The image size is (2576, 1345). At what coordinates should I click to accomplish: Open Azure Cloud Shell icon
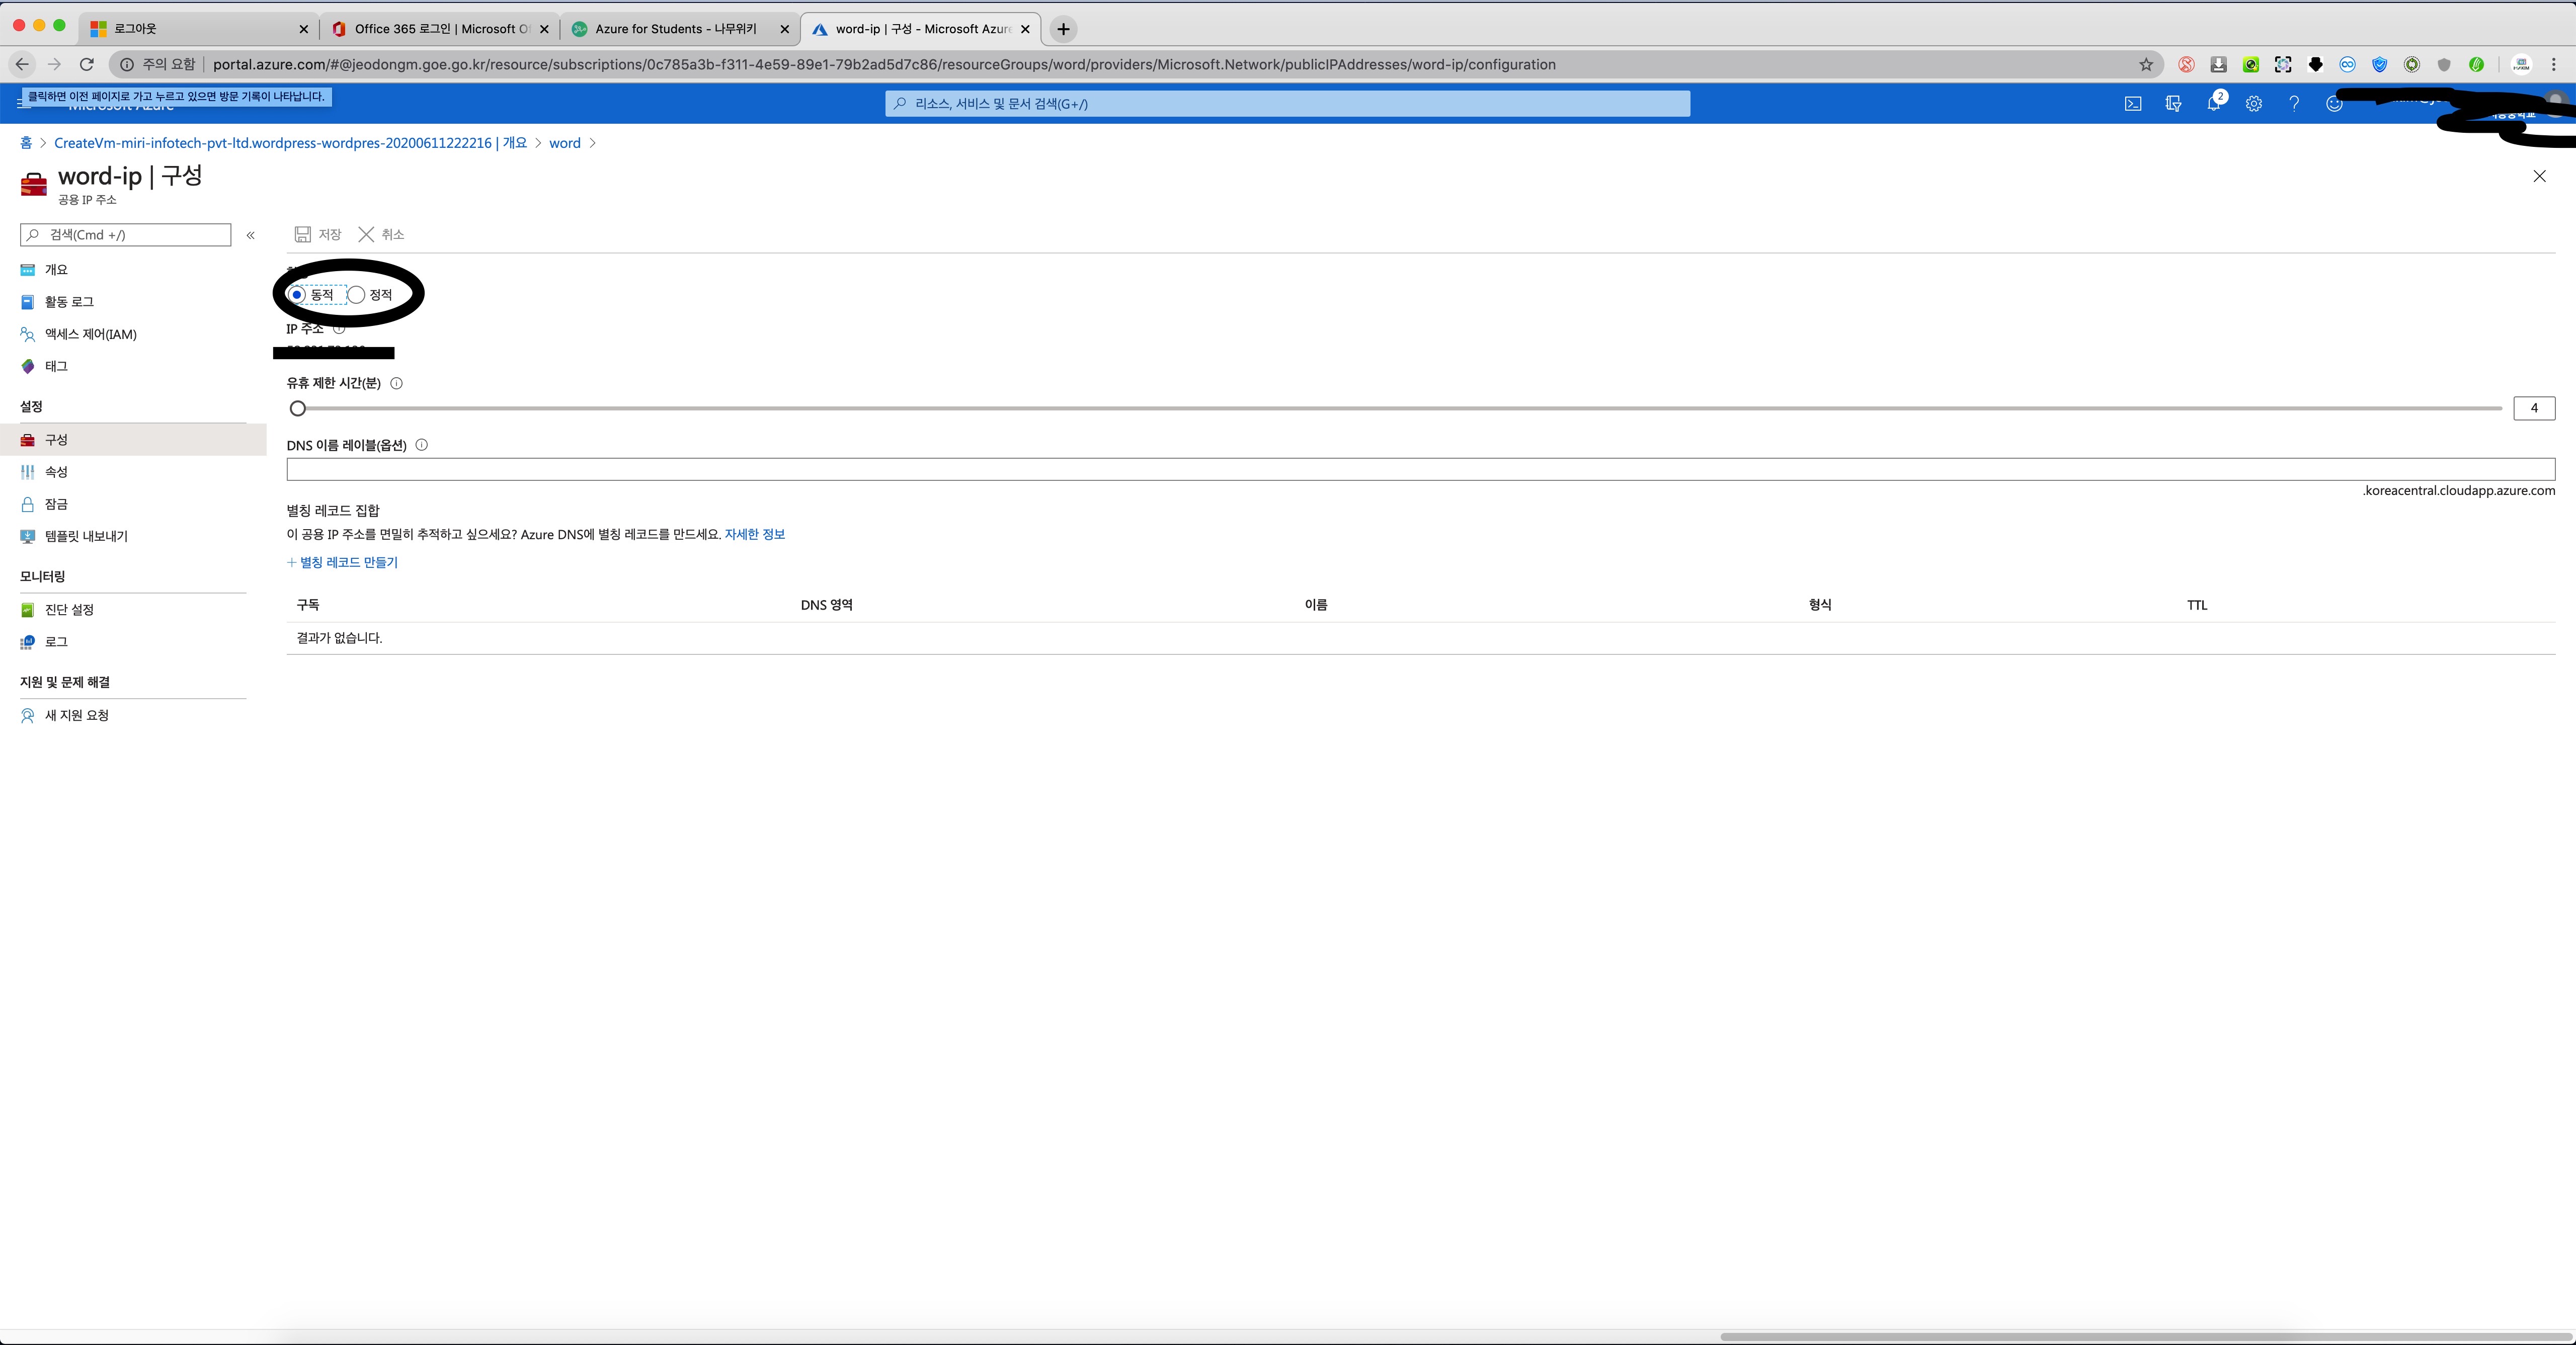tap(2132, 104)
